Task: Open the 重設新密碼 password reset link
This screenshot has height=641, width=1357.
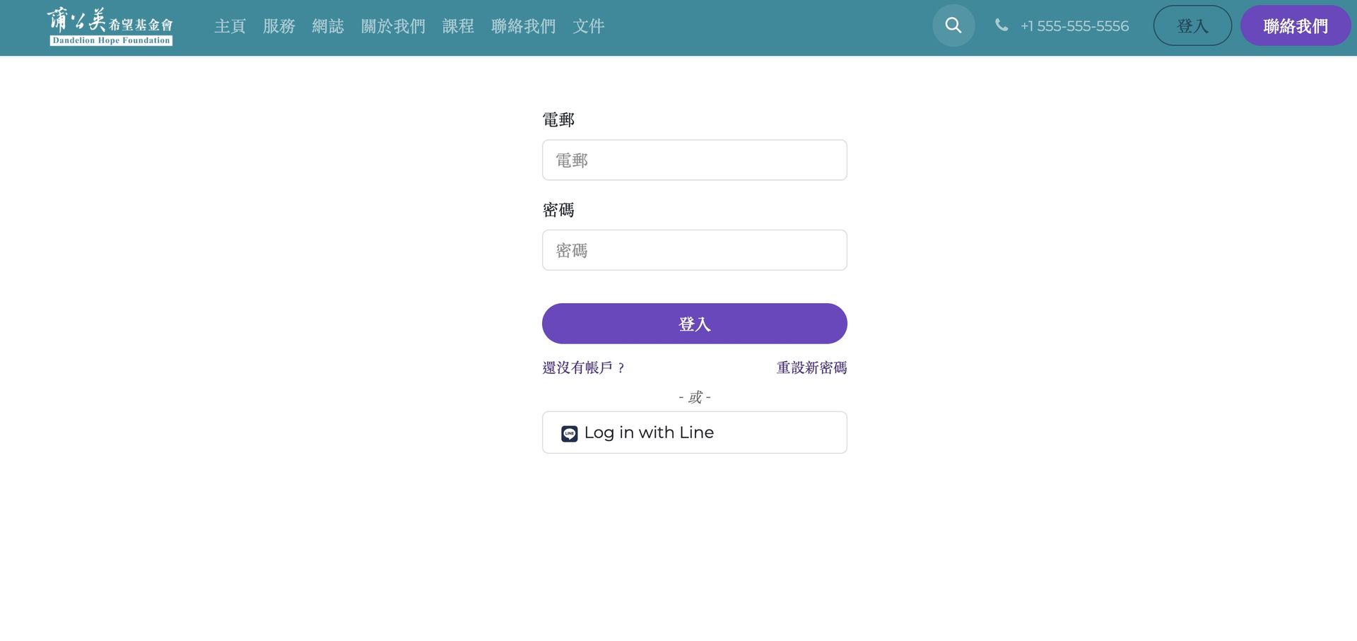Action: [x=811, y=367]
